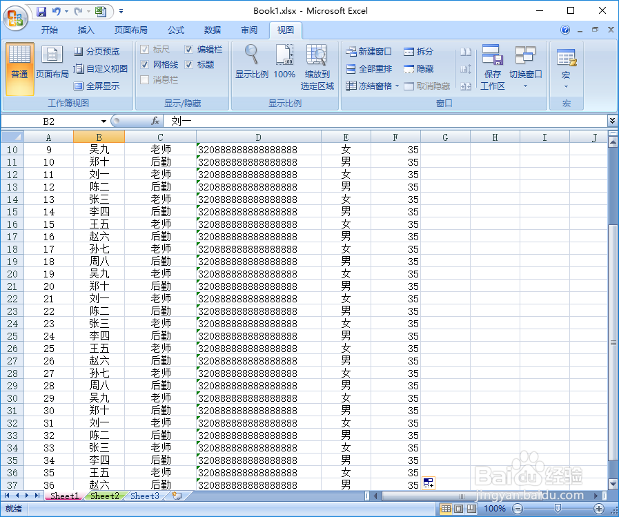Click the vertical scrollbar thumb
This screenshot has width=619, height=517.
point(613,342)
